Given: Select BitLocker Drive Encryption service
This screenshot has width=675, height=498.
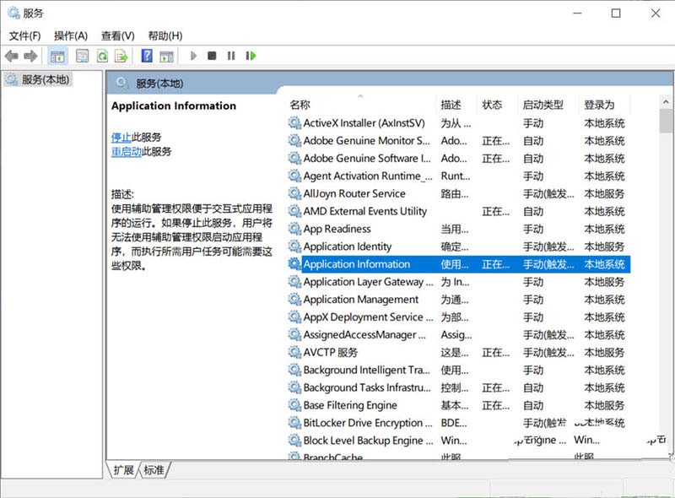Looking at the screenshot, I should pyautogui.click(x=459, y=424).
